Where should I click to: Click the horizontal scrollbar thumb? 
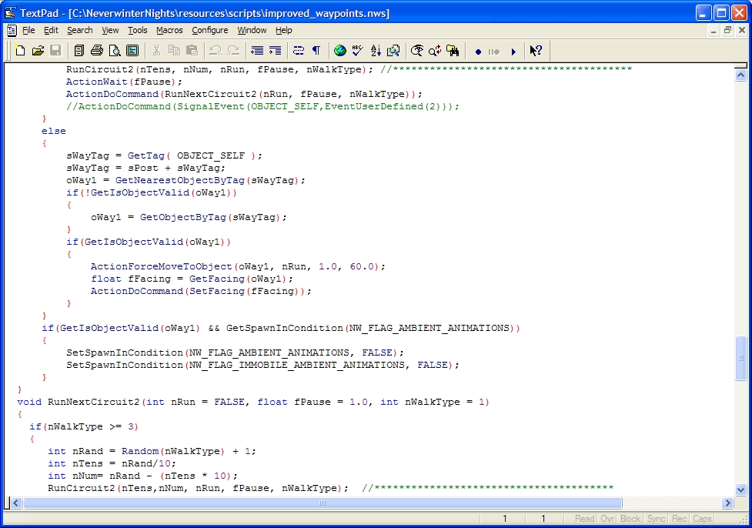(x=323, y=503)
